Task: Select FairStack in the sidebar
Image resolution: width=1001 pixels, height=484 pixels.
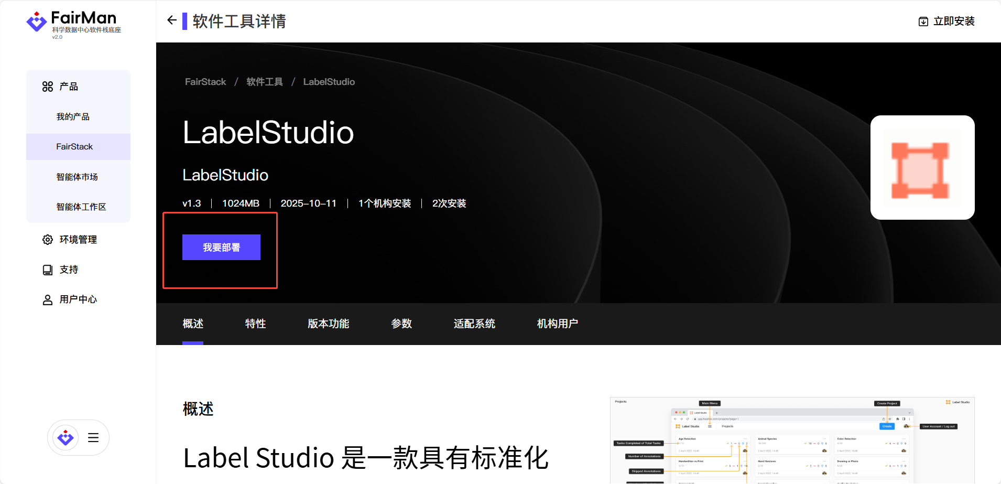Action: coord(74,147)
